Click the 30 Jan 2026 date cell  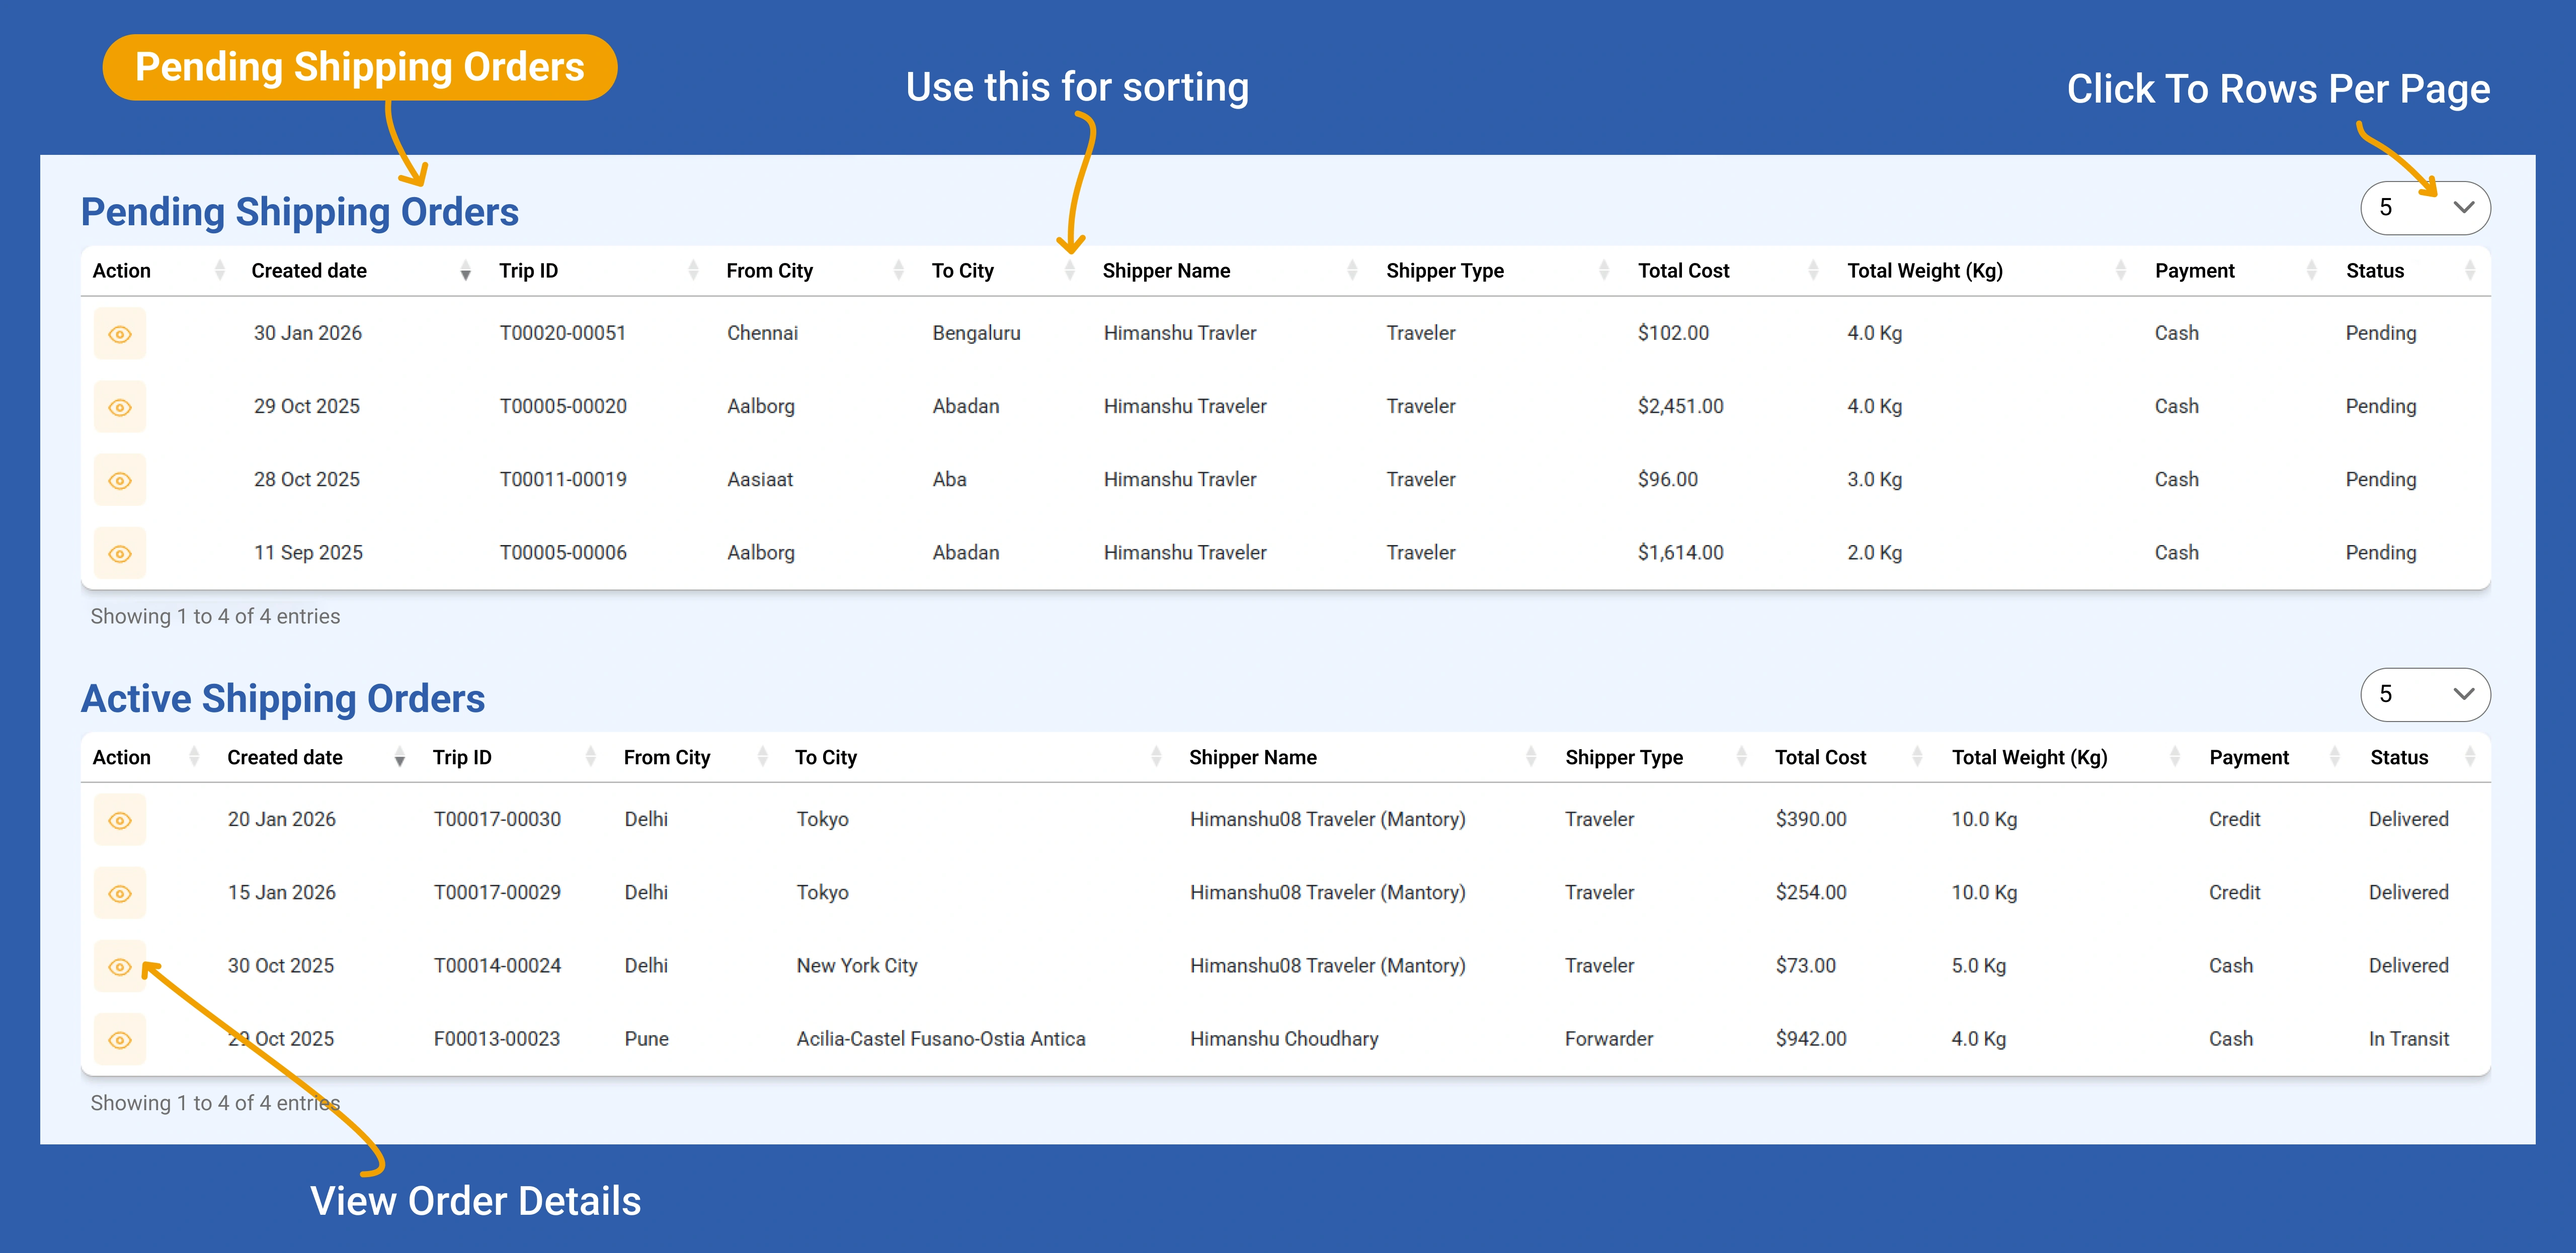308,333
